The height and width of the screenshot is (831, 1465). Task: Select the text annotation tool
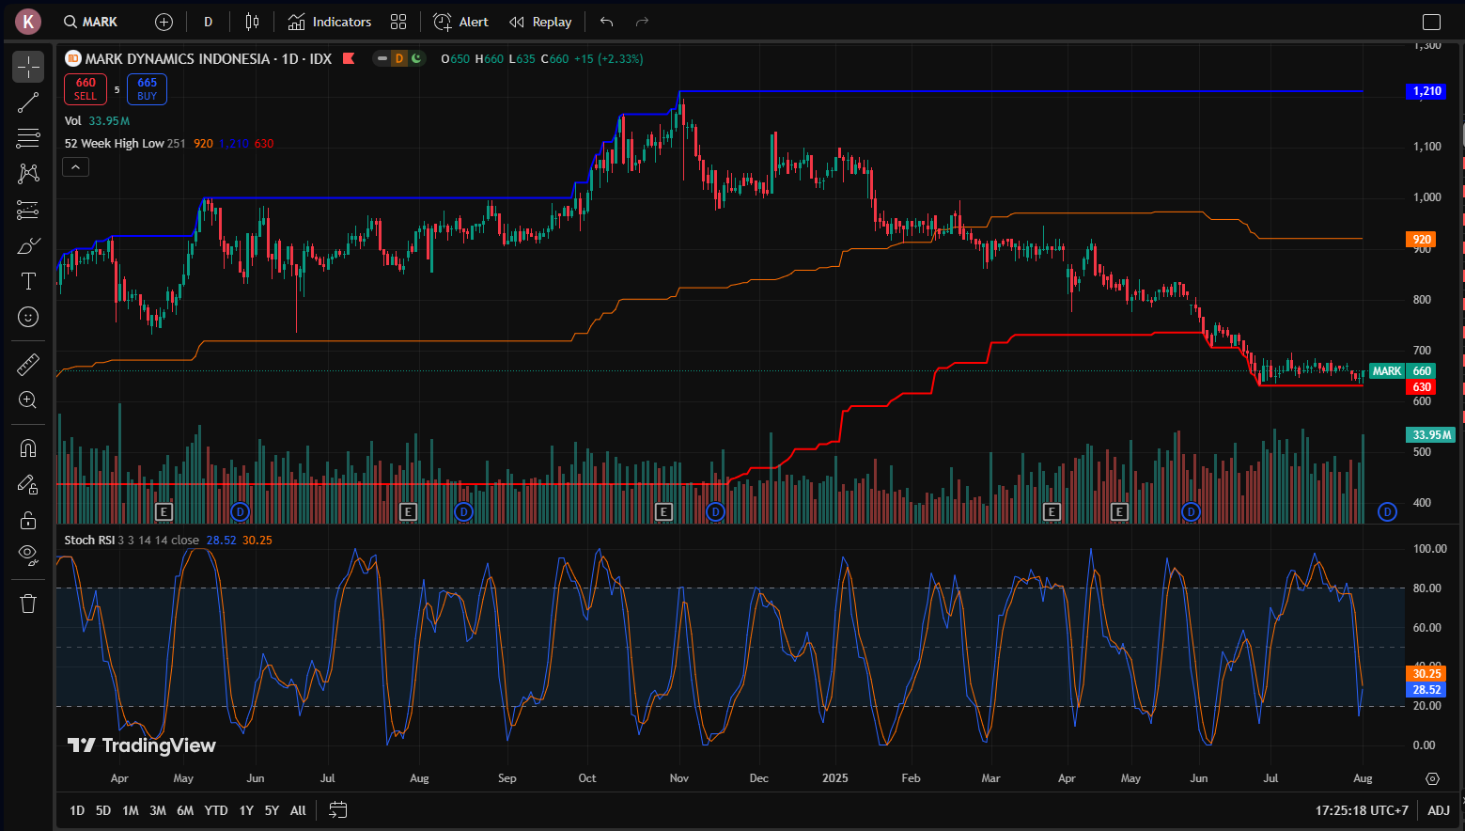[x=28, y=281]
